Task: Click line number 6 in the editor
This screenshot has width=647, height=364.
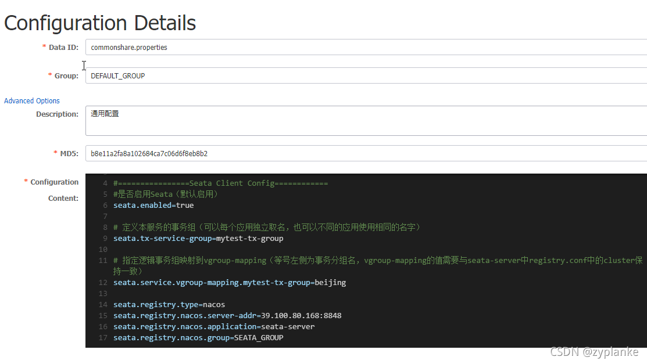Action: tap(105, 205)
